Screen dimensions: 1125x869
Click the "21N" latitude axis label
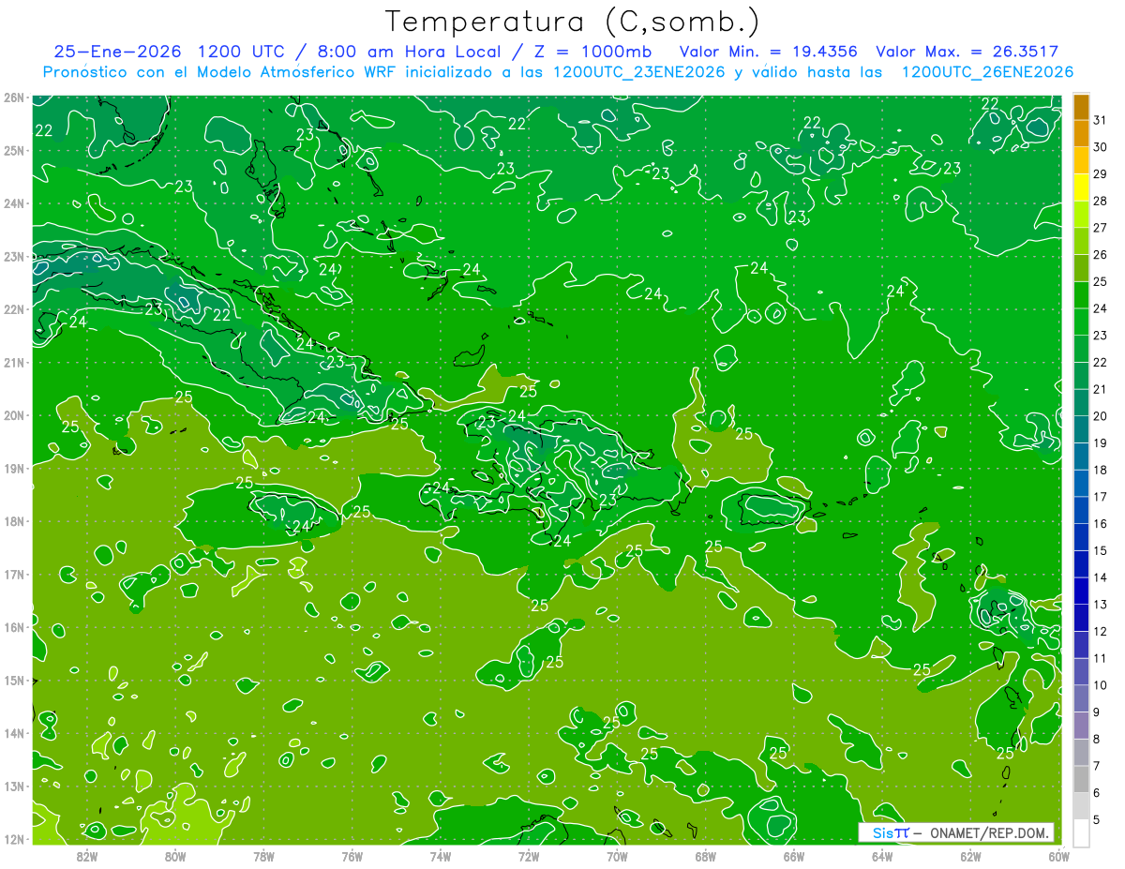tap(14, 362)
